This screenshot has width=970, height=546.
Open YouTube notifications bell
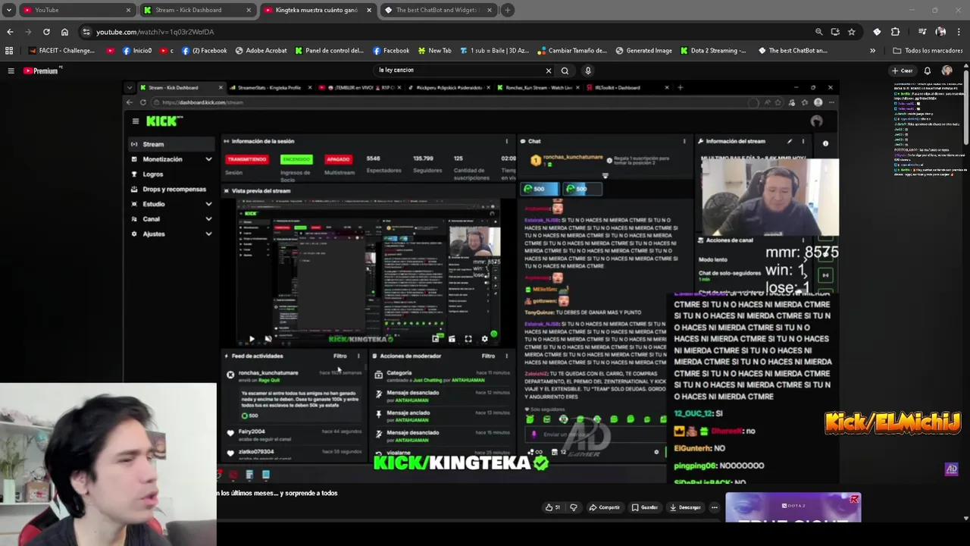(927, 71)
